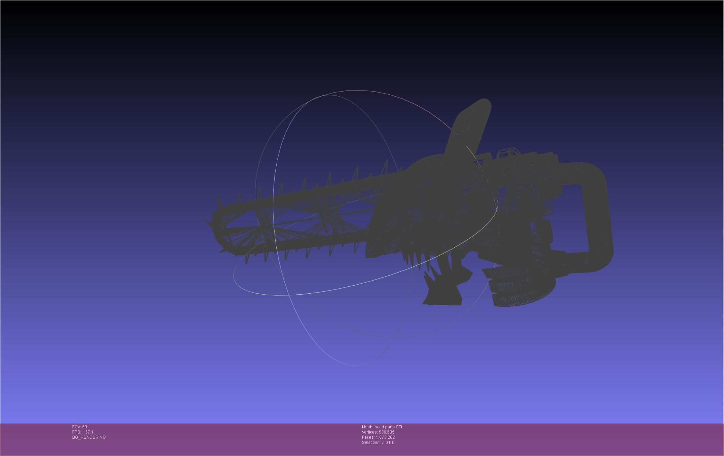The height and width of the screenshot is (456, 724).
Task: Click the Selection v: 0 f: 0 text
Action: (378, 443)
